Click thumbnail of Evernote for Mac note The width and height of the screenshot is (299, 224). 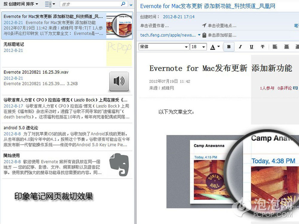click(x=119, y=25)
